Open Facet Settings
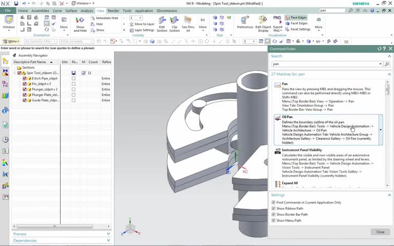This screenshot has width=394, height=246. (x=298, y=29)
